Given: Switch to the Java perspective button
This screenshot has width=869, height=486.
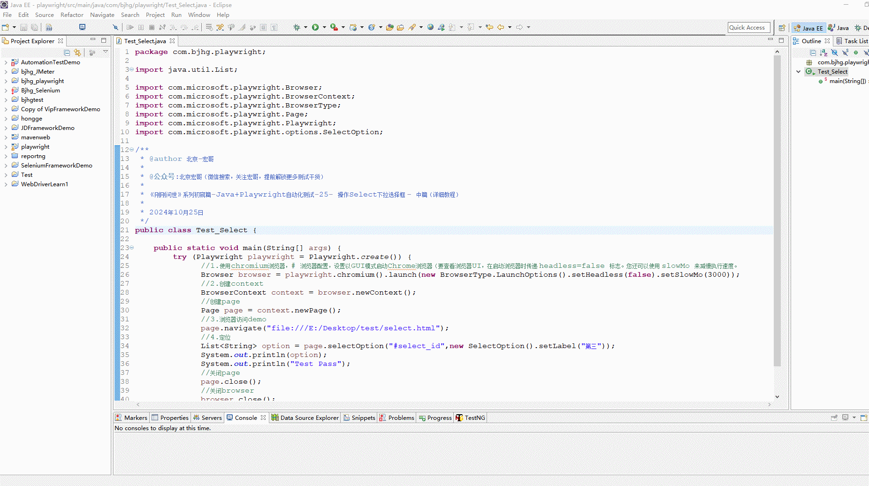Looking at the screenshot, I should click(839, 28).
